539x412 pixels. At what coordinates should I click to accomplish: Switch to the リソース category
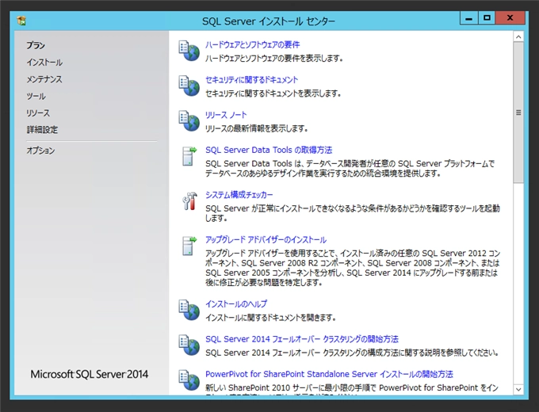click(38, 113)
